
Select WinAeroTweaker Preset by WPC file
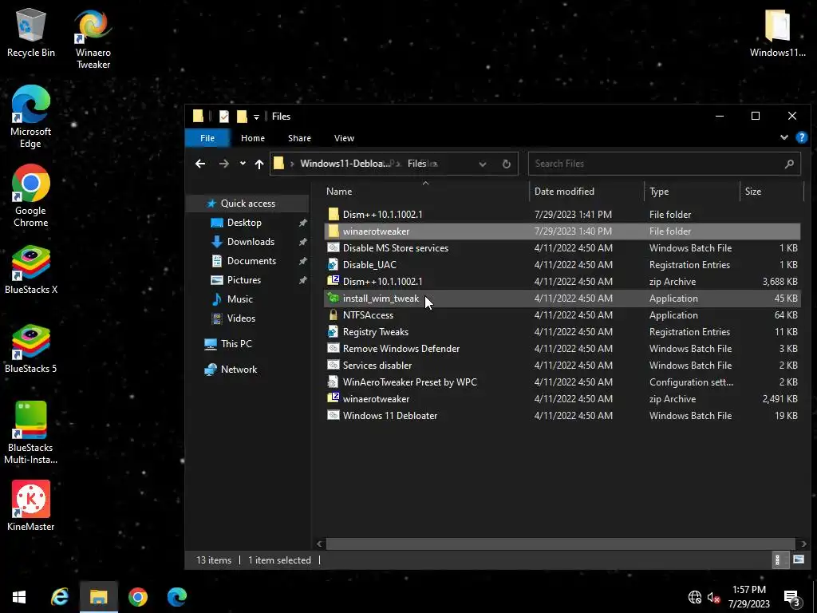tap(562, 382)
